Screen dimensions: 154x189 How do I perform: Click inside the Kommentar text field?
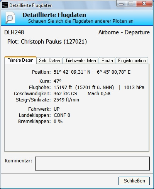click(x=92, y=164)
